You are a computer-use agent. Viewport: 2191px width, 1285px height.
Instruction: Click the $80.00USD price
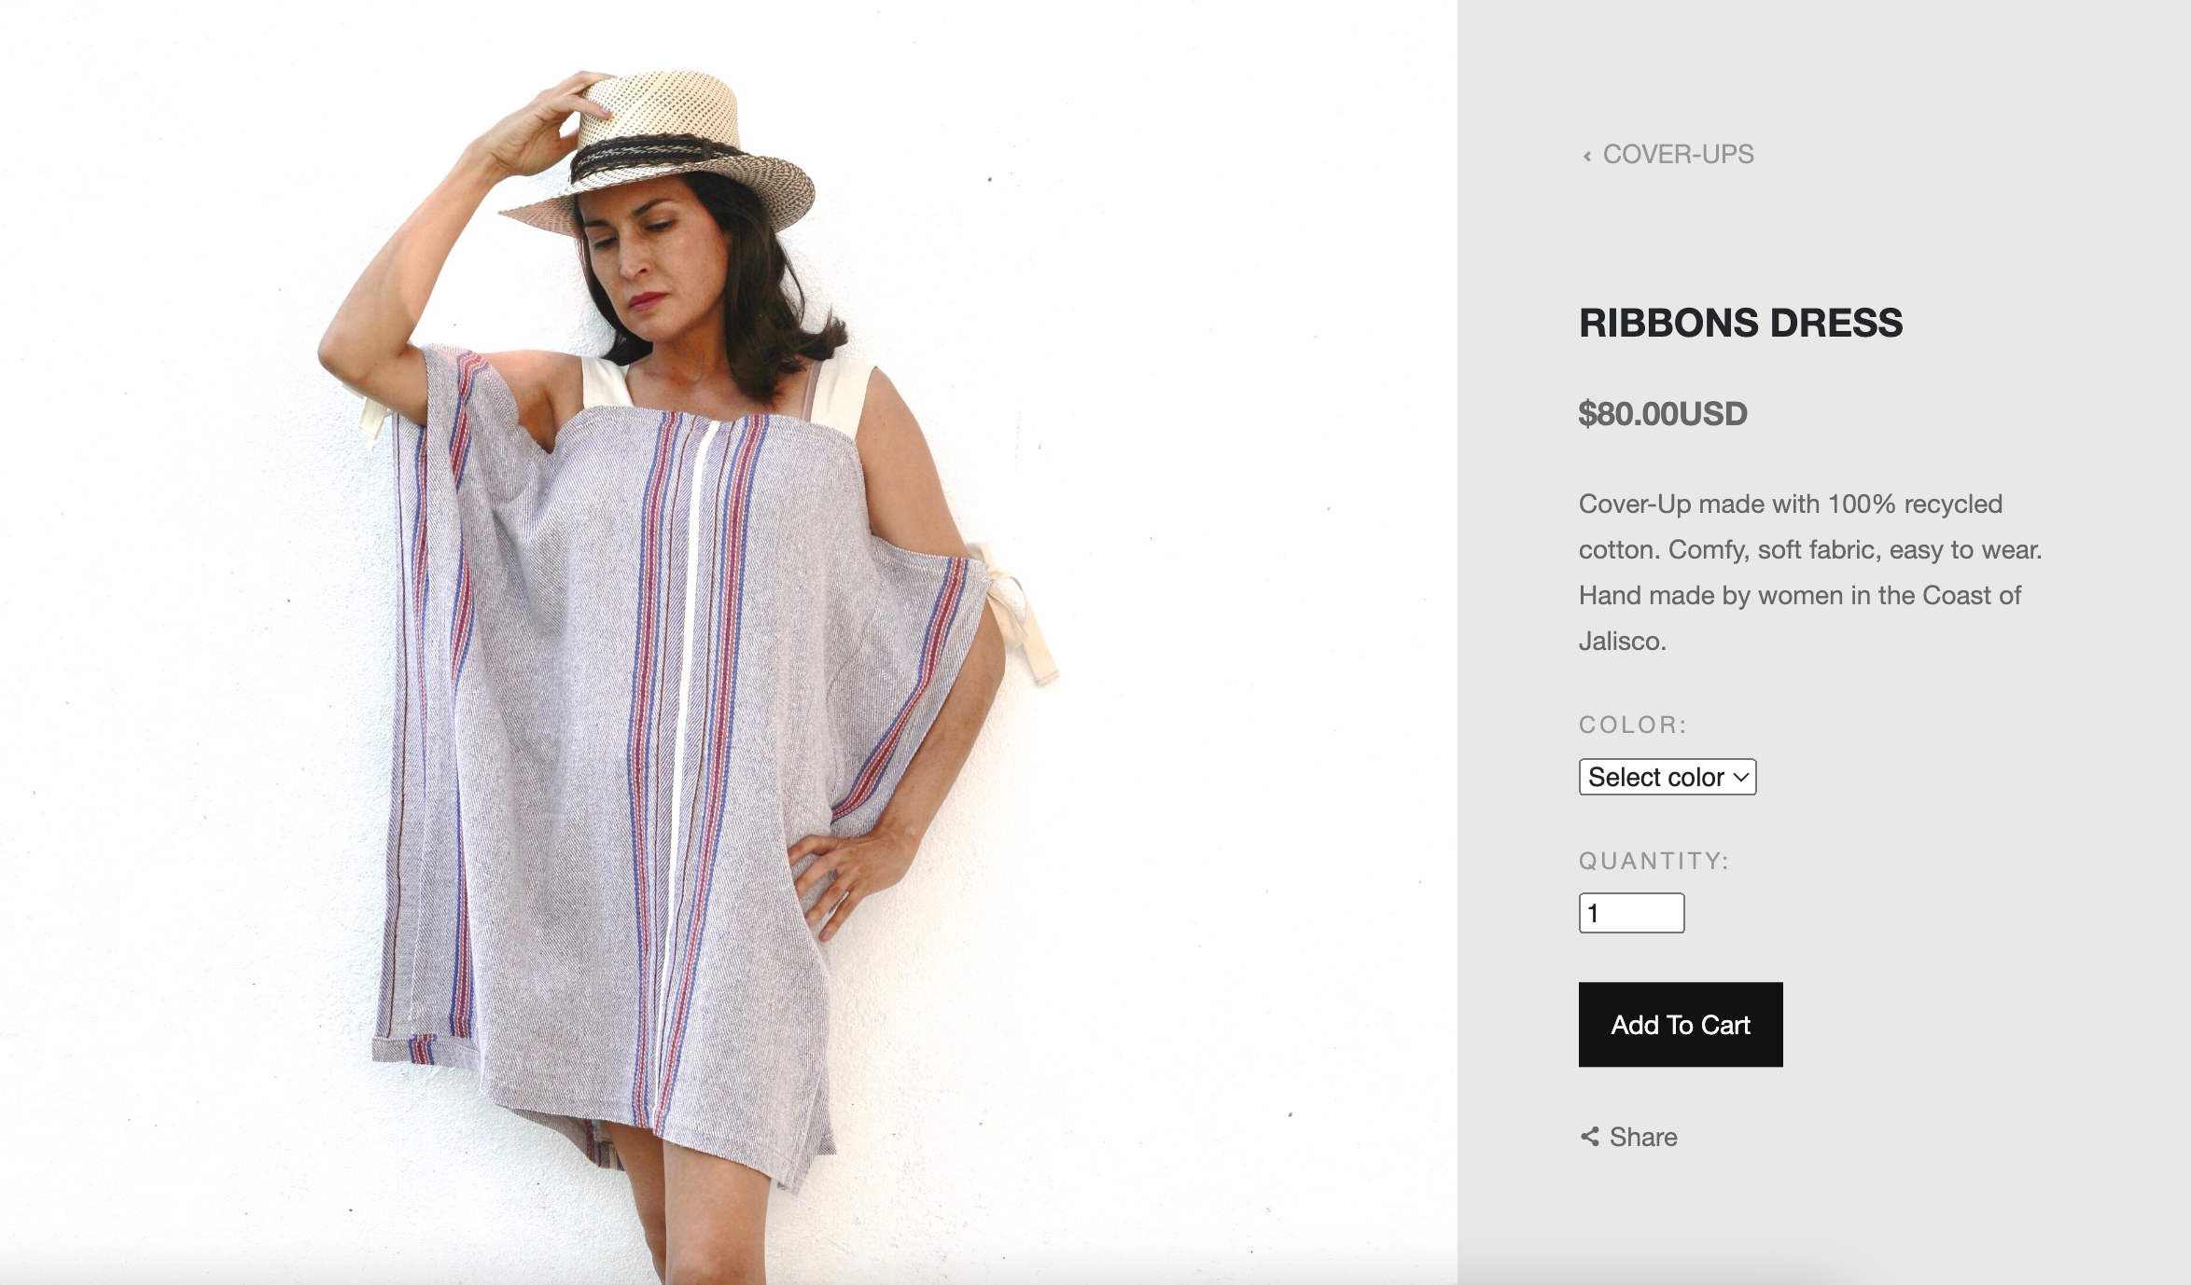1663,414
